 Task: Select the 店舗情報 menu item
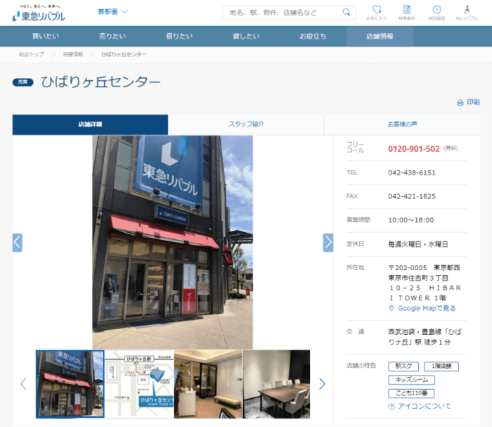click(380, 37)
